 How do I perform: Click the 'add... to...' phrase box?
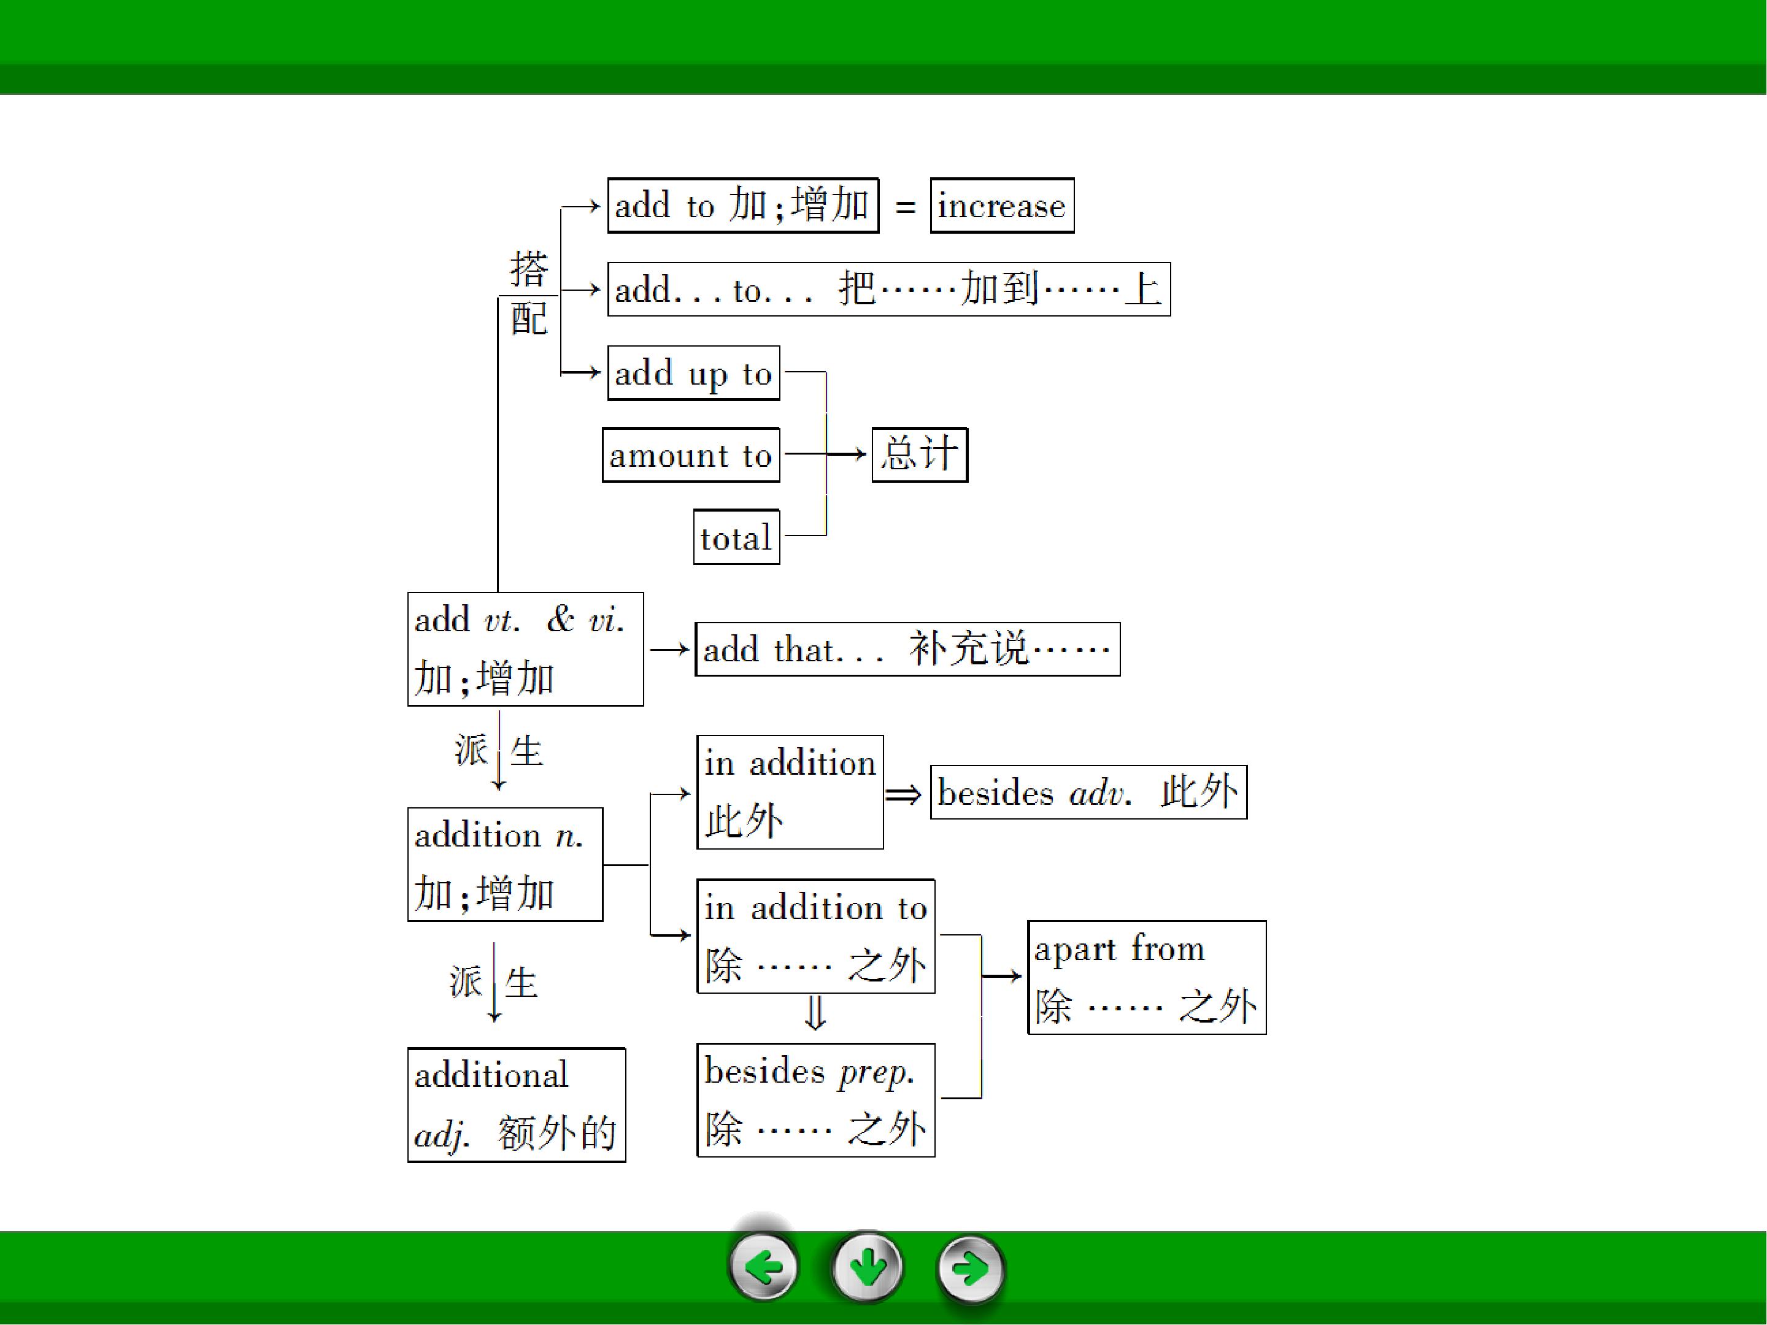[888, 289]
